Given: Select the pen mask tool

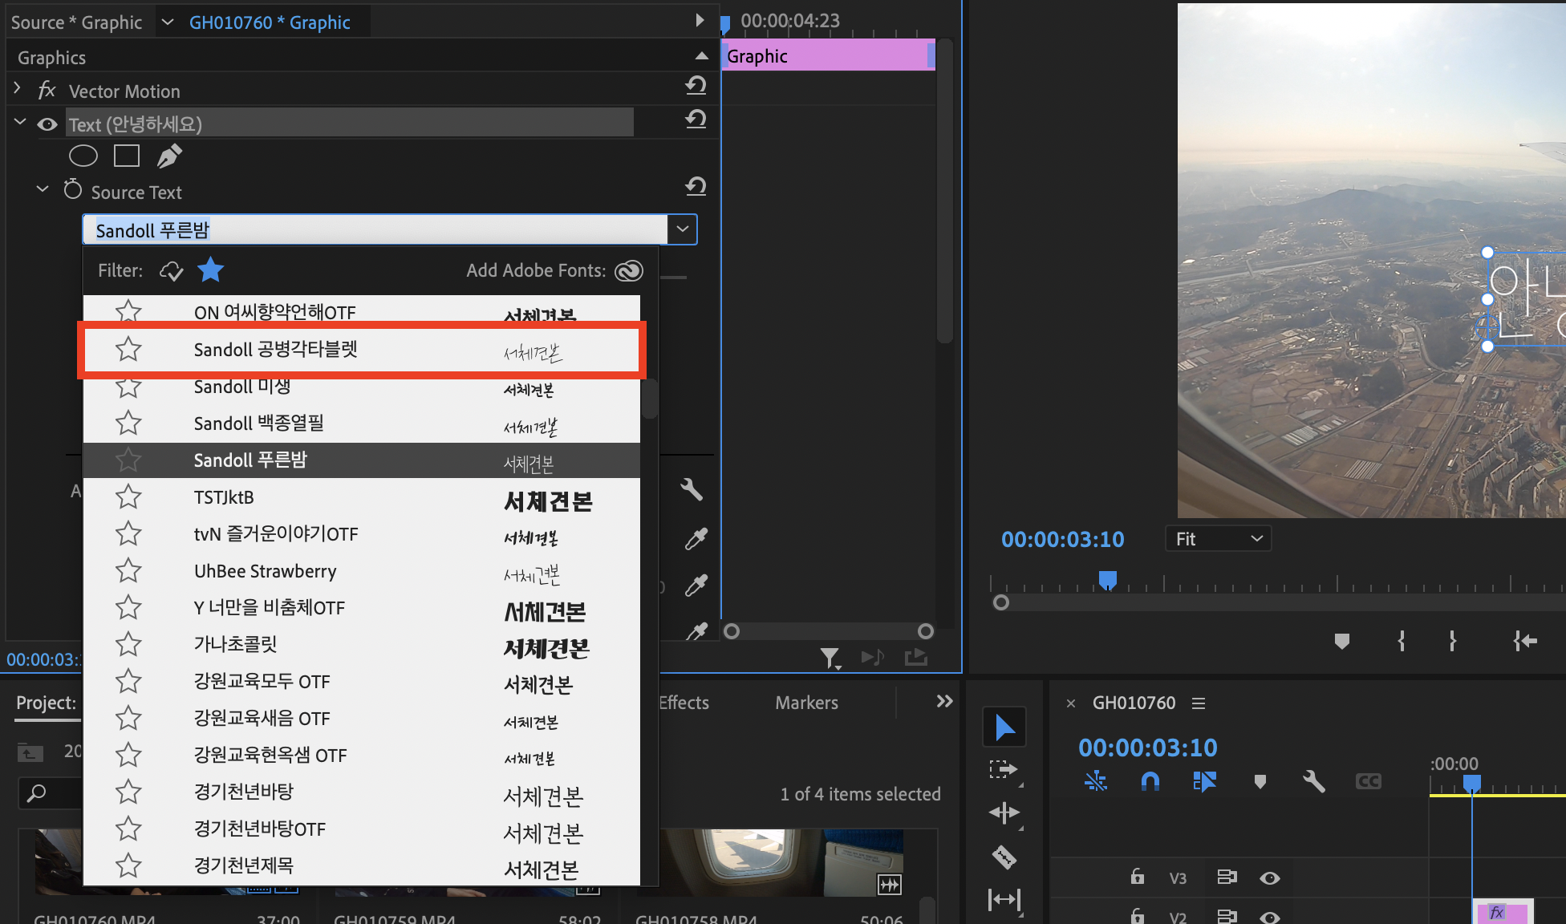Looking at the screenshot, I should pos(169,156).
